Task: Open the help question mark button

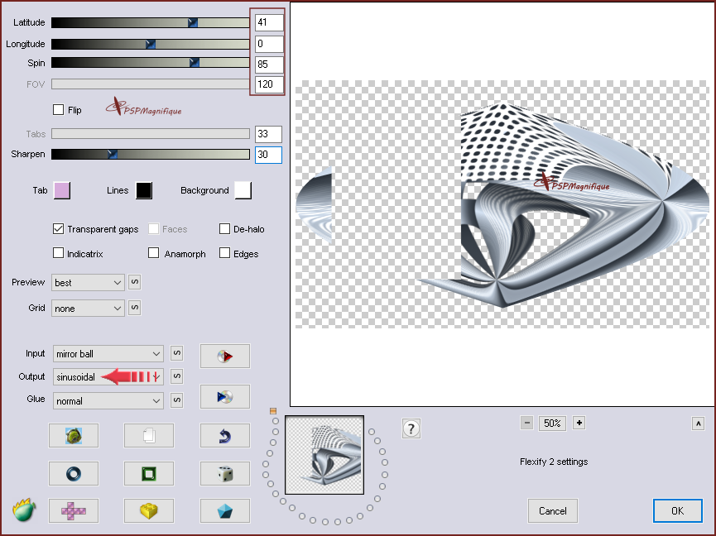Action: [x=411, y=428]
